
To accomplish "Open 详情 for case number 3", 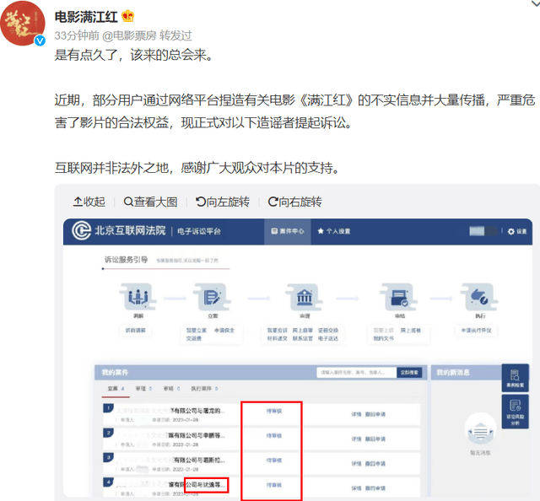I will click(x=356, y=464).
